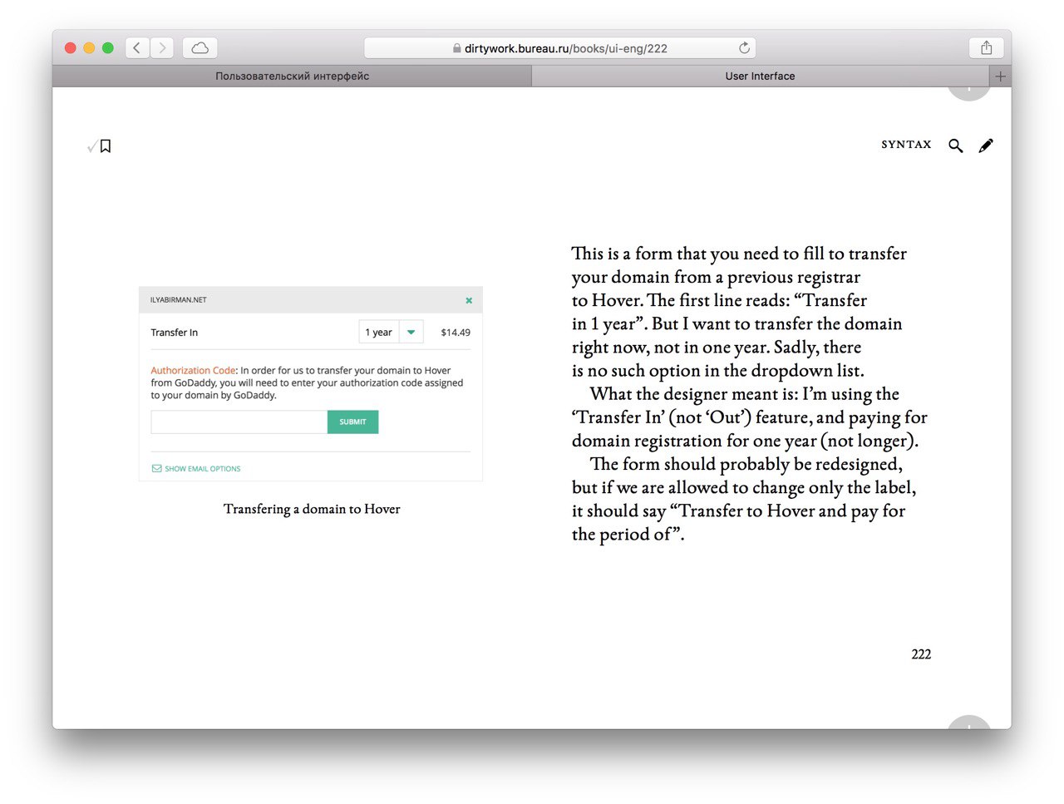Click SHOW EMAIL OPTIONS link
Screen dimensions: 1064x804
[x=196, y=469]
